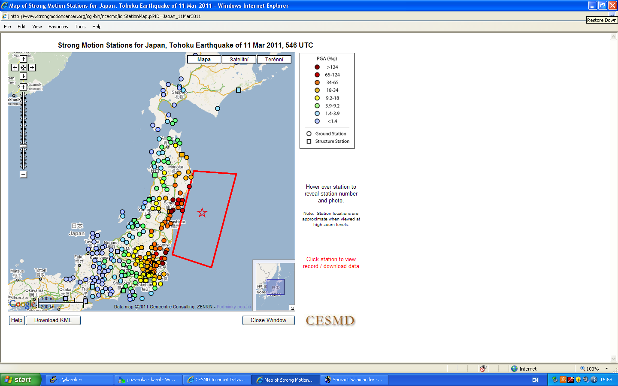Click the Download KML button
This screenshot has height=386, width=618.
53,320
